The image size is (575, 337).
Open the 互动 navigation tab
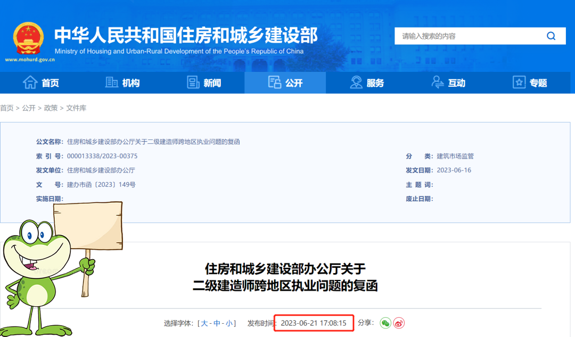[448, 83]
